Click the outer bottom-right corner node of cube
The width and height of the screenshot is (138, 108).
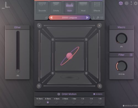[x=100, y=86]
